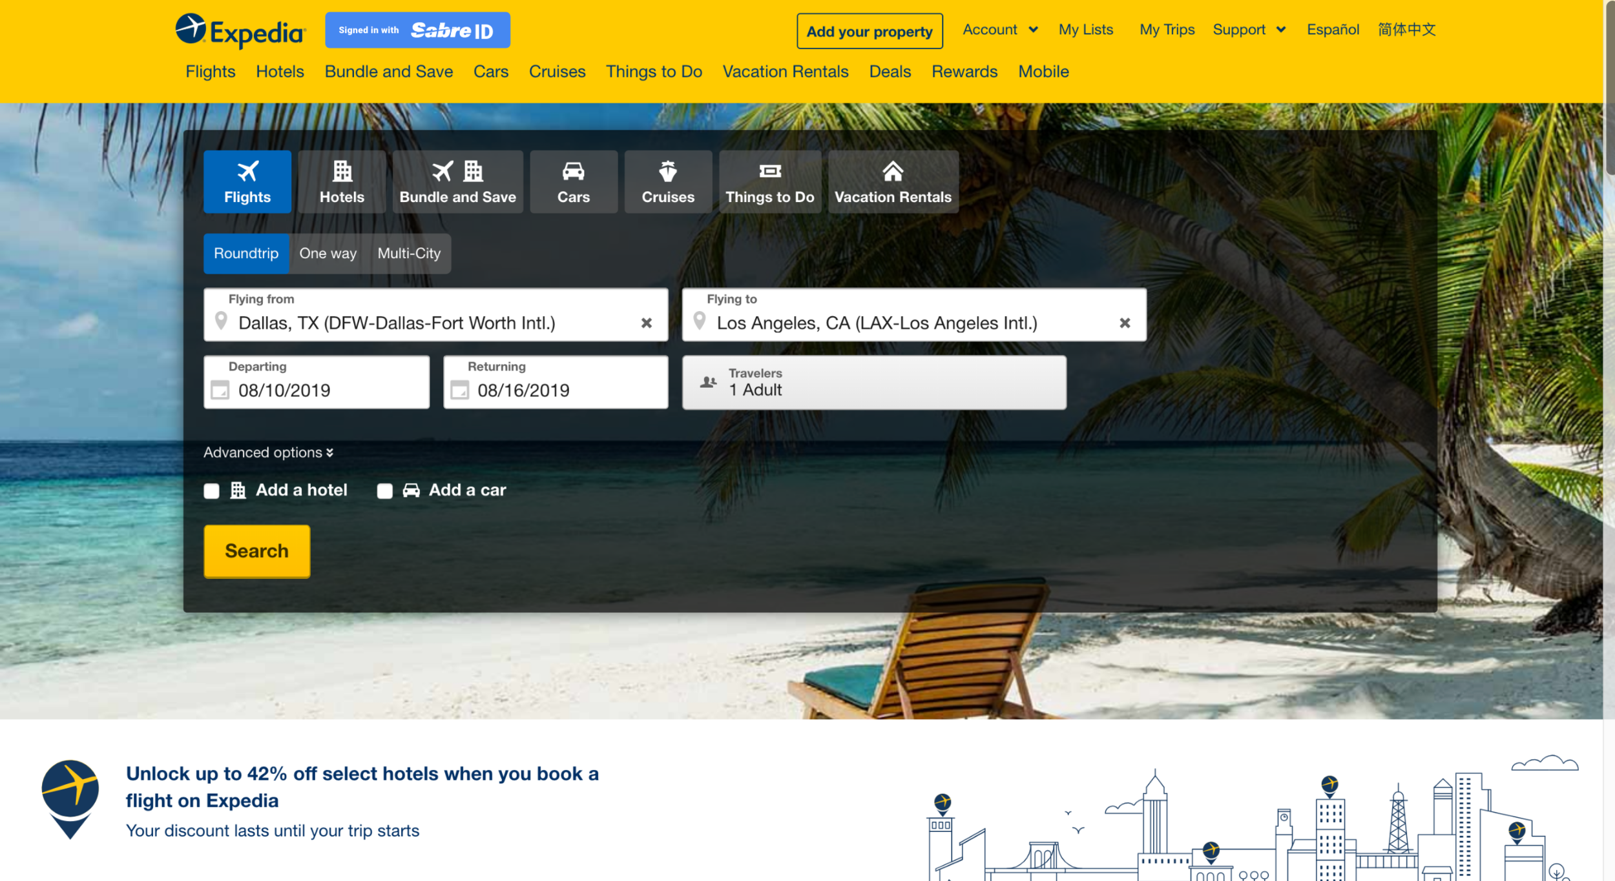This screenshot has height=881, width=1615.
Task: Open My Trips link
Action: pyautogui.click(x=1167, y=30)
